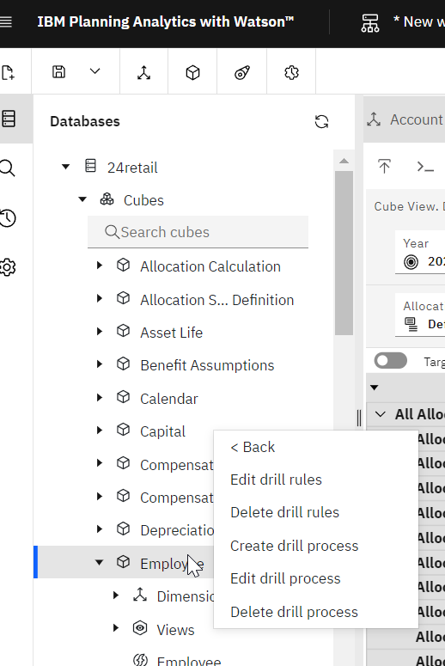Click the Views eye icon
445x666 pixels.
coord(140,628)
